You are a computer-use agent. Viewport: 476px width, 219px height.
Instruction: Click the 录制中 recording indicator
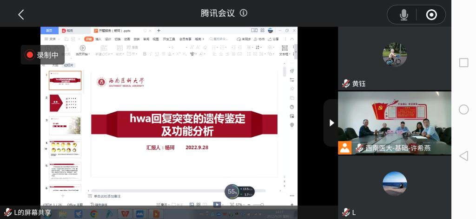43,55
